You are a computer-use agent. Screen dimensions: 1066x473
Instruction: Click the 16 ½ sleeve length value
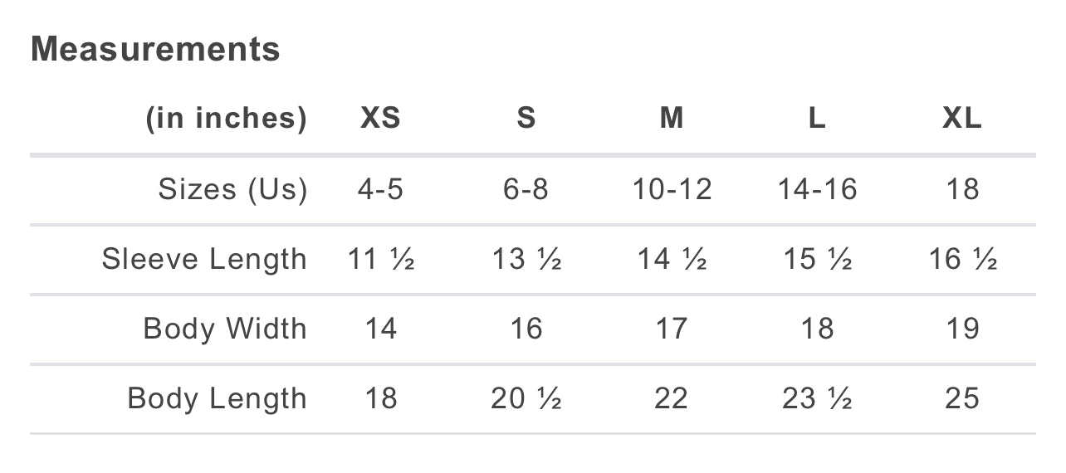962,260
